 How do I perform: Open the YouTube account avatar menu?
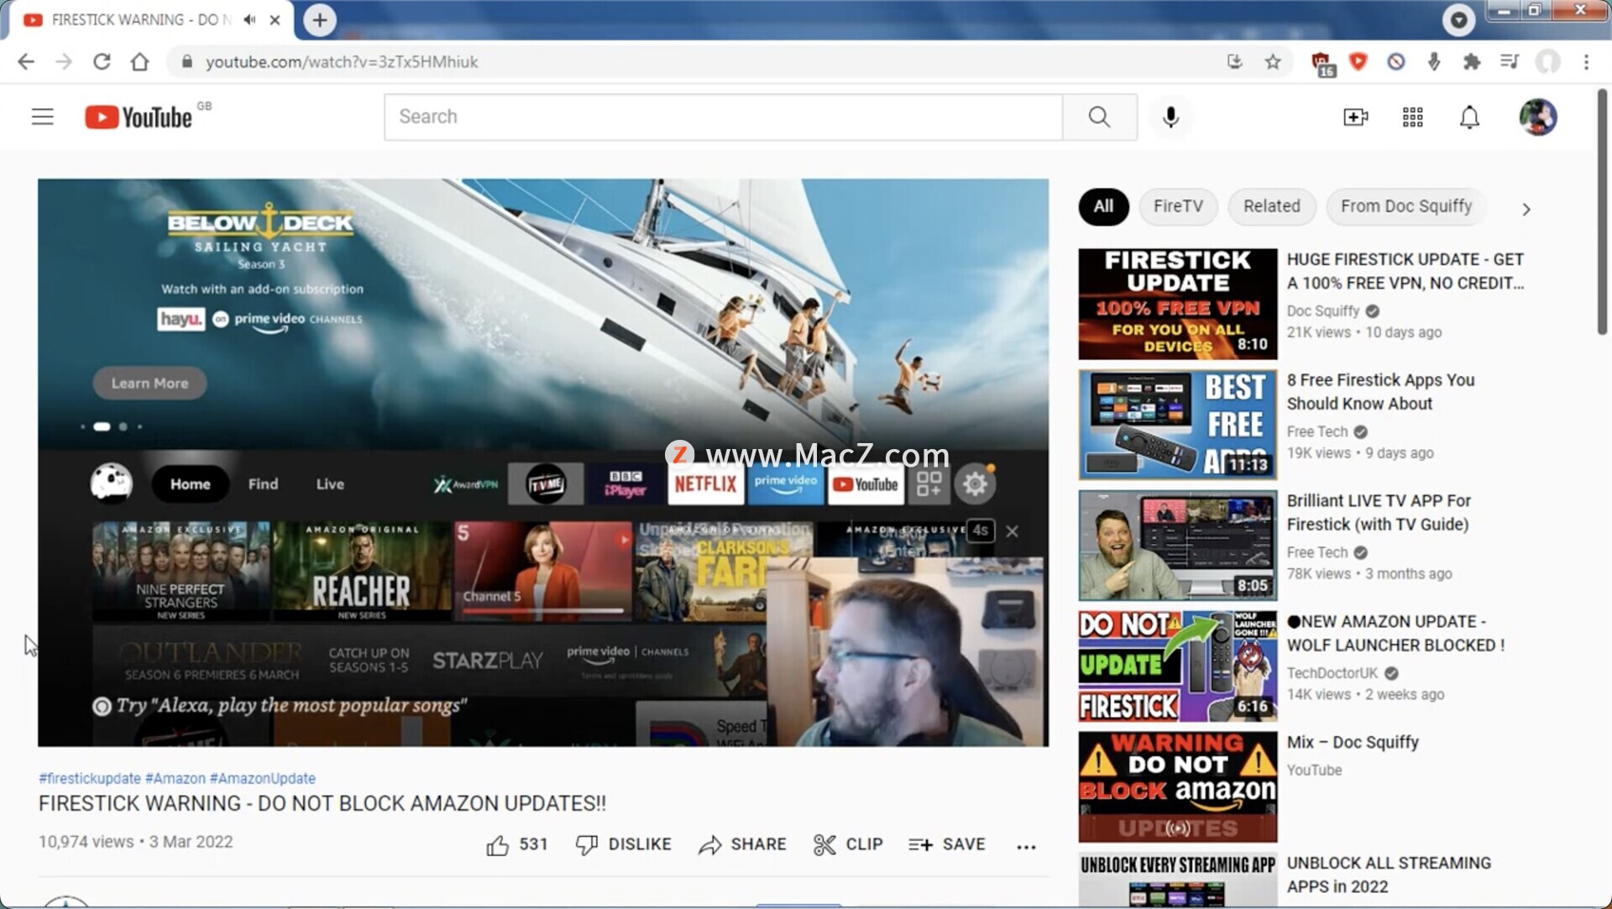1538,117
